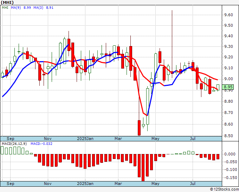The height and width of the screenshot is (192, 239).
Task: Click the 8.50 price axis label
Action: point(228,136)
